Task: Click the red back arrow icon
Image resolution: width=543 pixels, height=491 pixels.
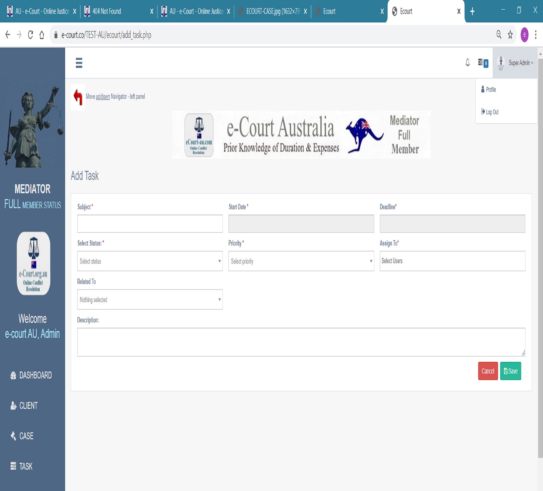Action: [78, 97]
